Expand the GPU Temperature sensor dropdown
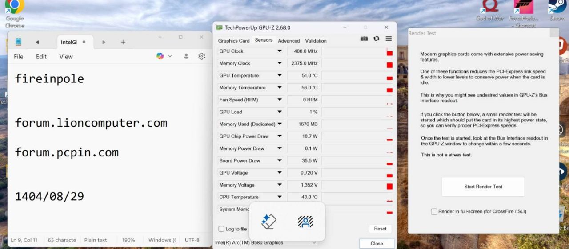This screenshot has height=249, width=569. coord(280,75)
